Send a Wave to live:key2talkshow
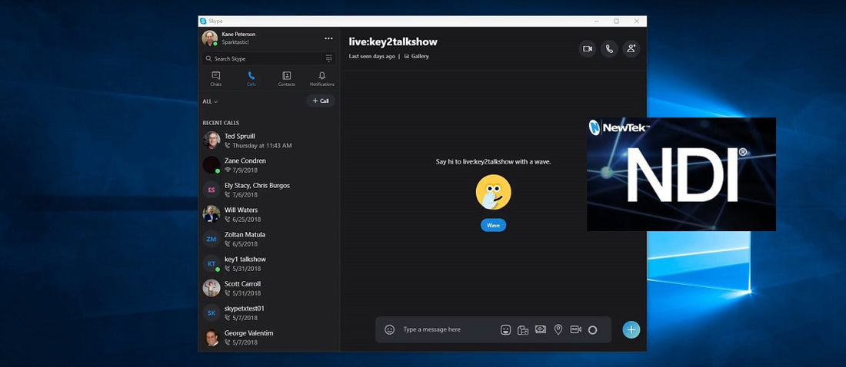 pos(493,225)
